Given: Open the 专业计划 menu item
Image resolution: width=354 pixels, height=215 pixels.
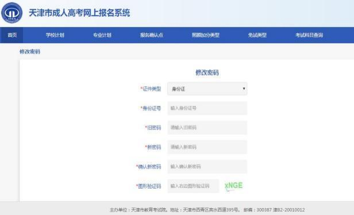Looking at the screenshot, I should coord(102,35).
